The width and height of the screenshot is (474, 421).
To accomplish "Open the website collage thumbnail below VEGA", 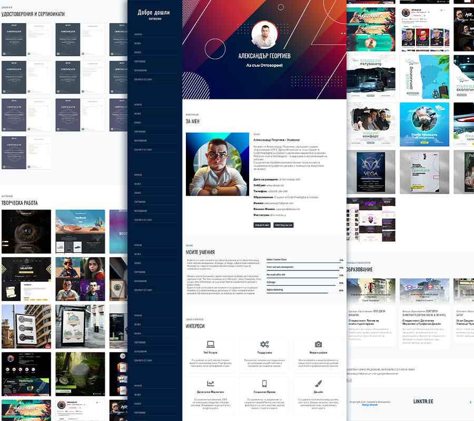I will [371, 219].
